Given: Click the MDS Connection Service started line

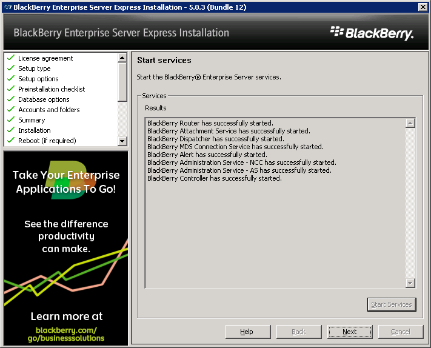Looking at the screenshot, I should click(235, 147).
